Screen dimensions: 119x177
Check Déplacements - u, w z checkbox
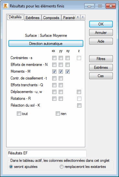pyautogui.click(x=79, y=92)
